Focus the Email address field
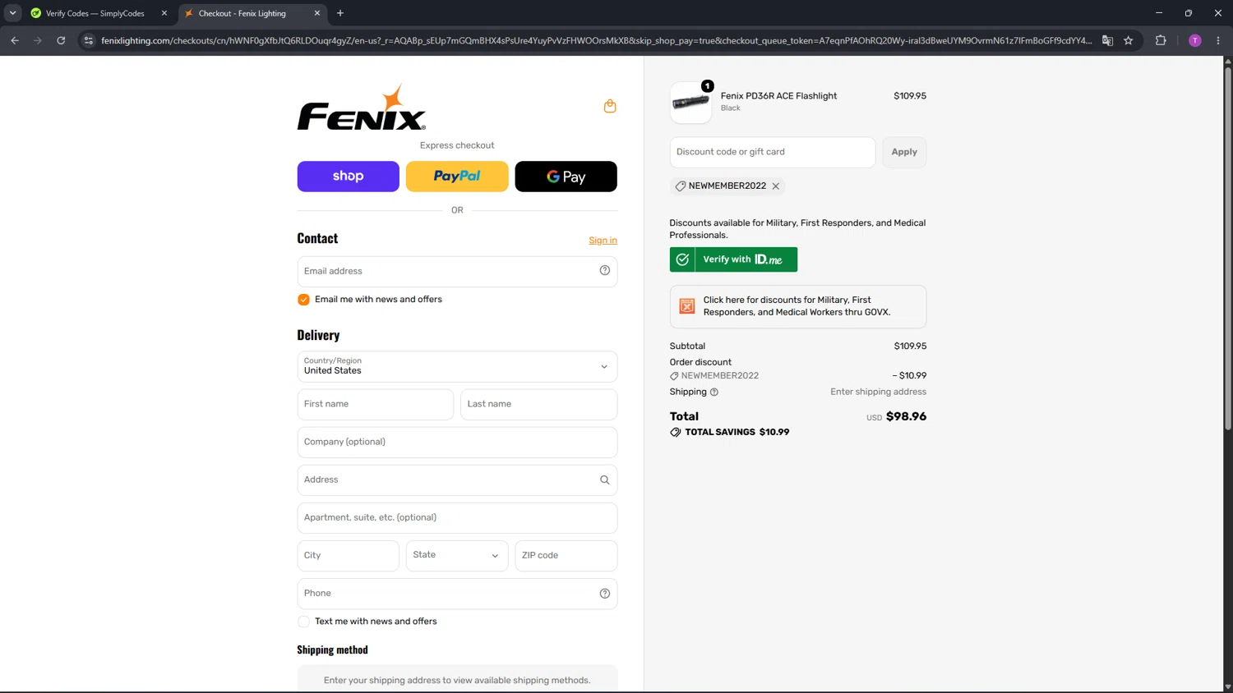1233x693 pixels. point(457,272)
